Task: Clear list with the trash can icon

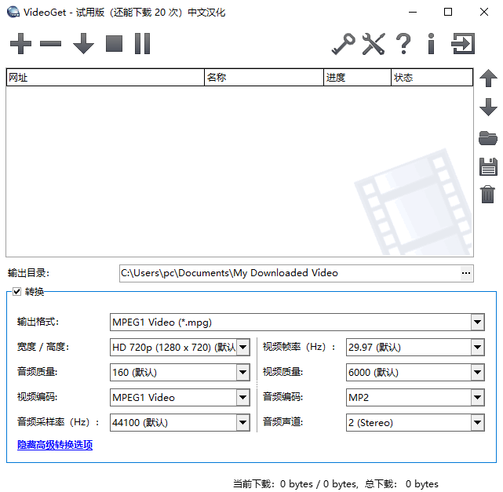Action: (487, 195)
